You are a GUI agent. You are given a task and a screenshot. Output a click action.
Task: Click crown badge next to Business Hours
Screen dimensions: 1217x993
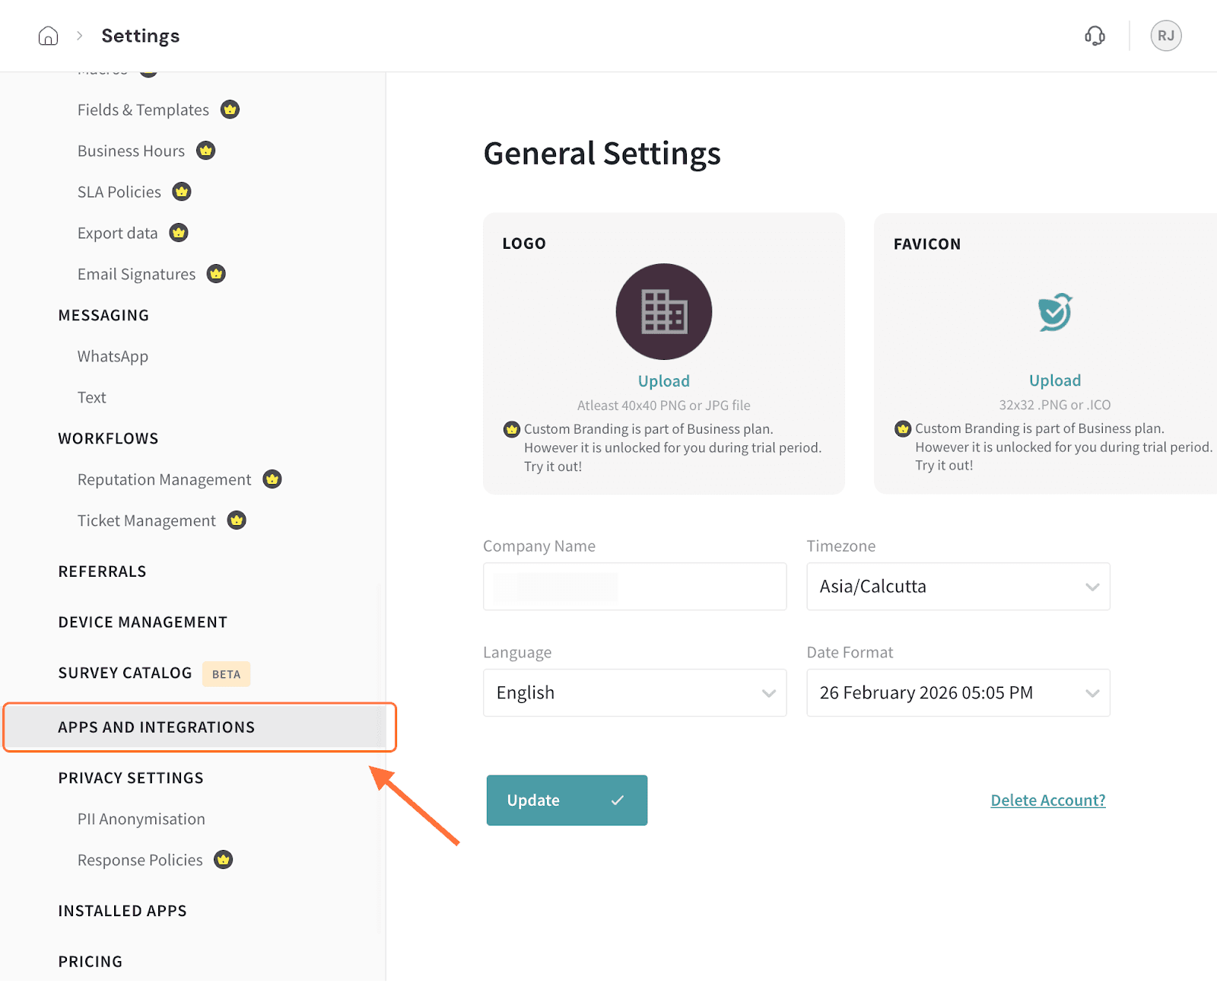point(205,151)
